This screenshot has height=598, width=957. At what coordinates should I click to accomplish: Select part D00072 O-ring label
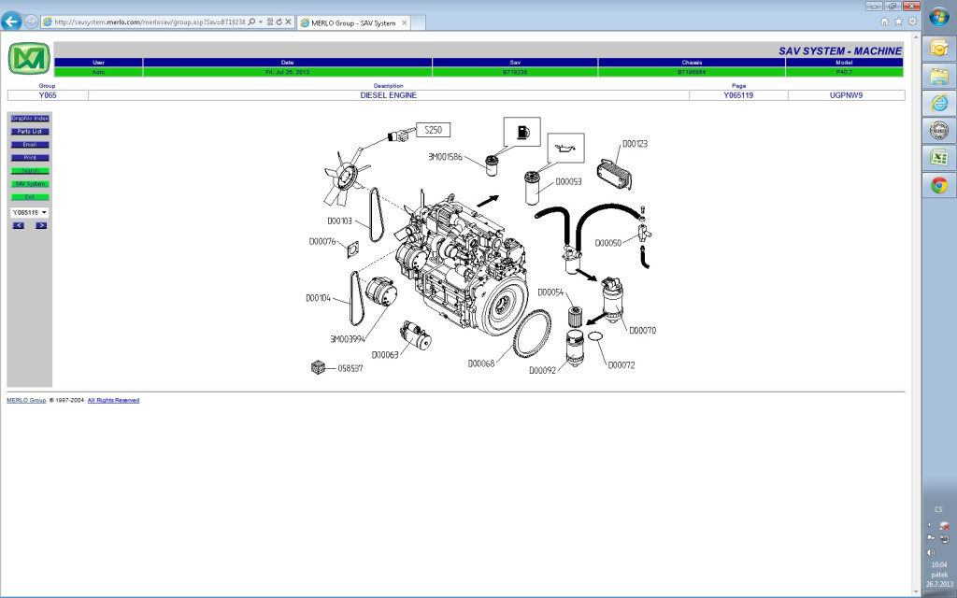621,365
